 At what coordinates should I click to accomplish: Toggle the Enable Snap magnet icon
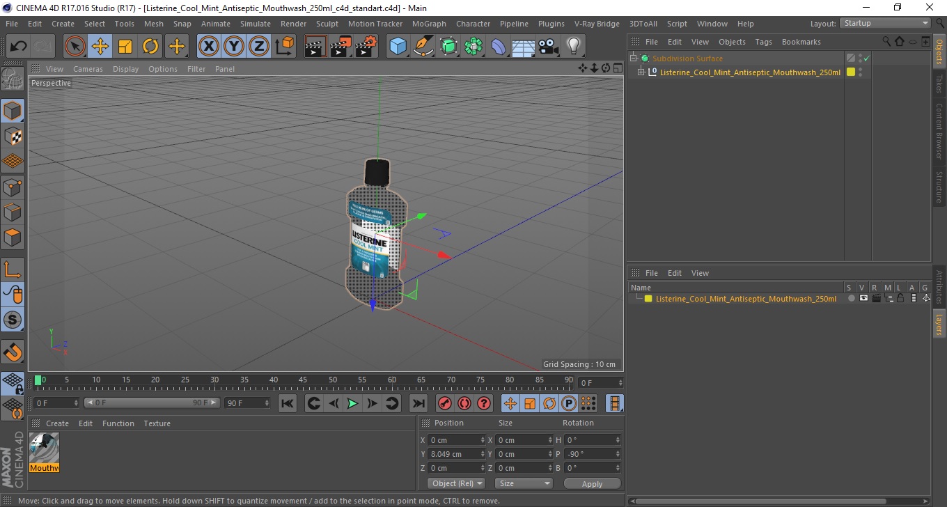13,352
